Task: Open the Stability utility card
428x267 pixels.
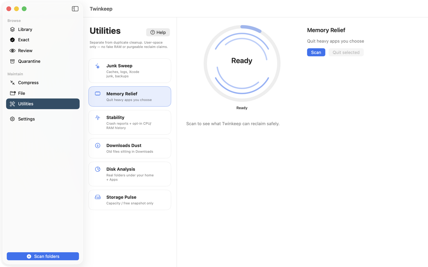Action: [130, 122]
